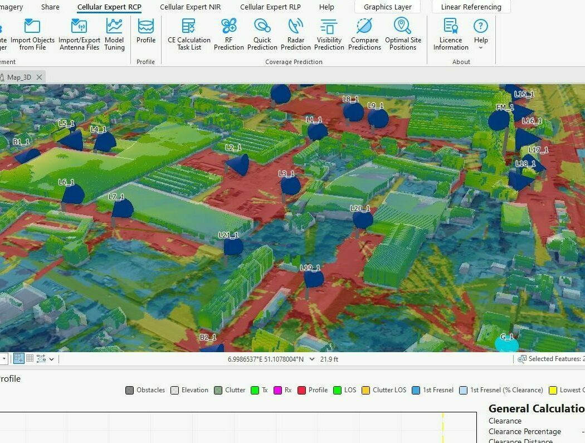
Task: Open the Share ribbon tab
Action: coord(50,7)
